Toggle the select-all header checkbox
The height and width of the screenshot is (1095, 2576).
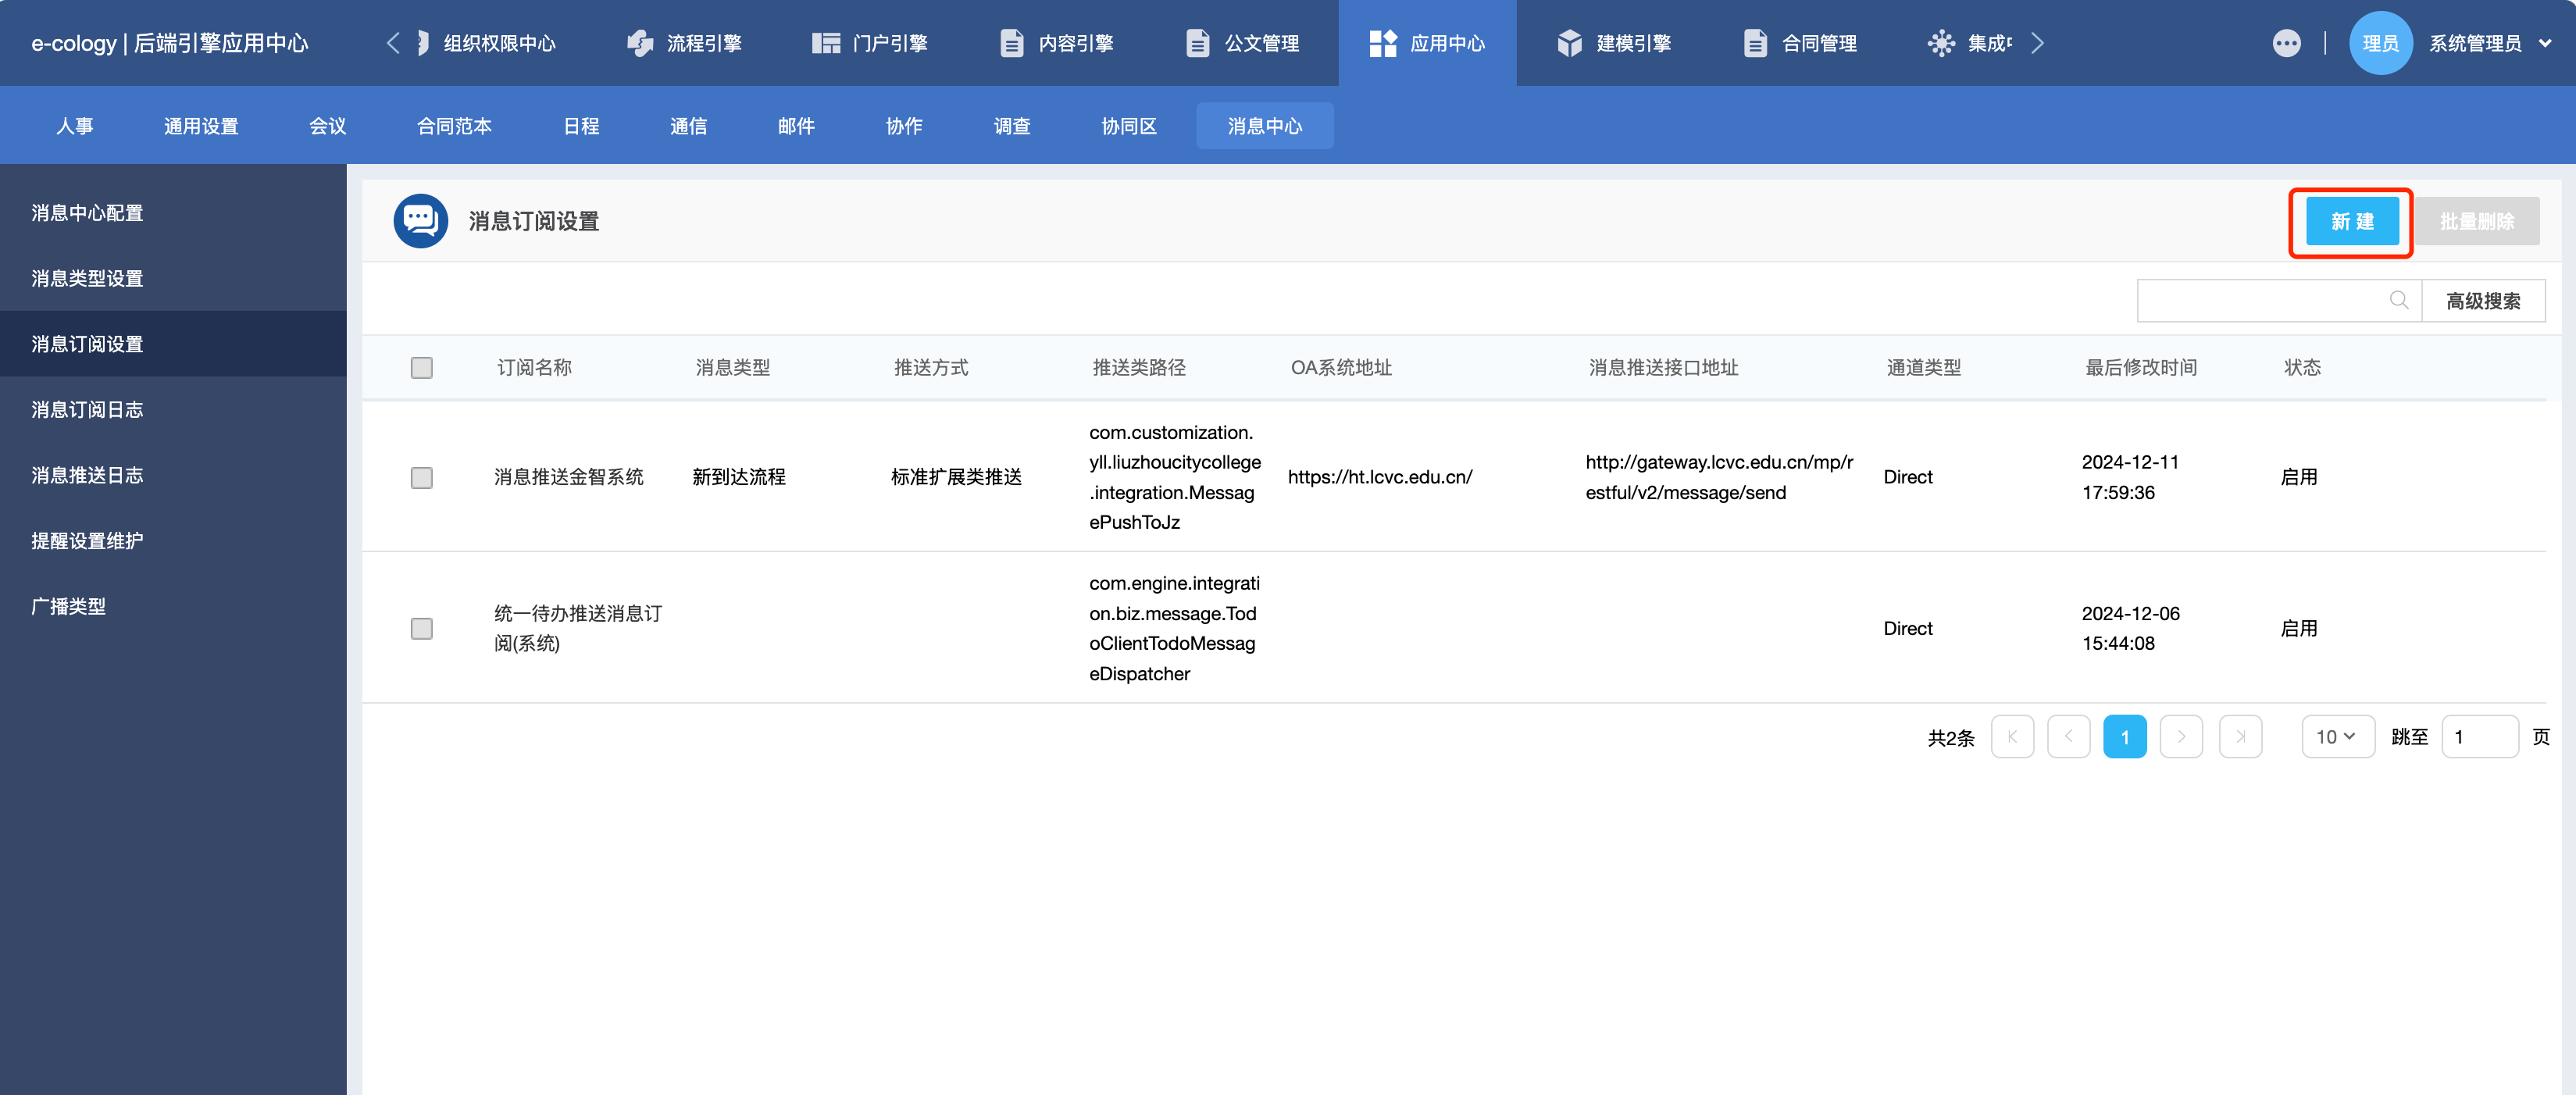(x=422, y=367)
